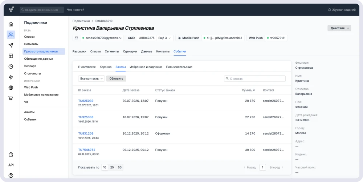This screenshot has width=363, height=182.
Task: Open the Корзина sub-tab
Action: pyautogui.click(x=106, y=67)
